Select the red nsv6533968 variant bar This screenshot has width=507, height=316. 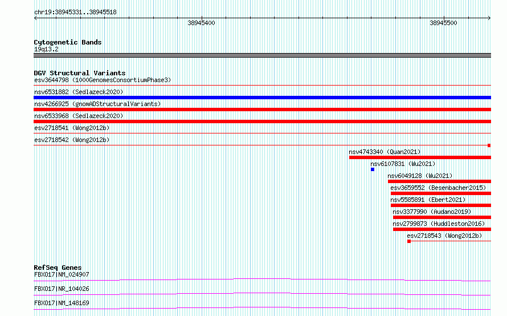coord(262,121)
